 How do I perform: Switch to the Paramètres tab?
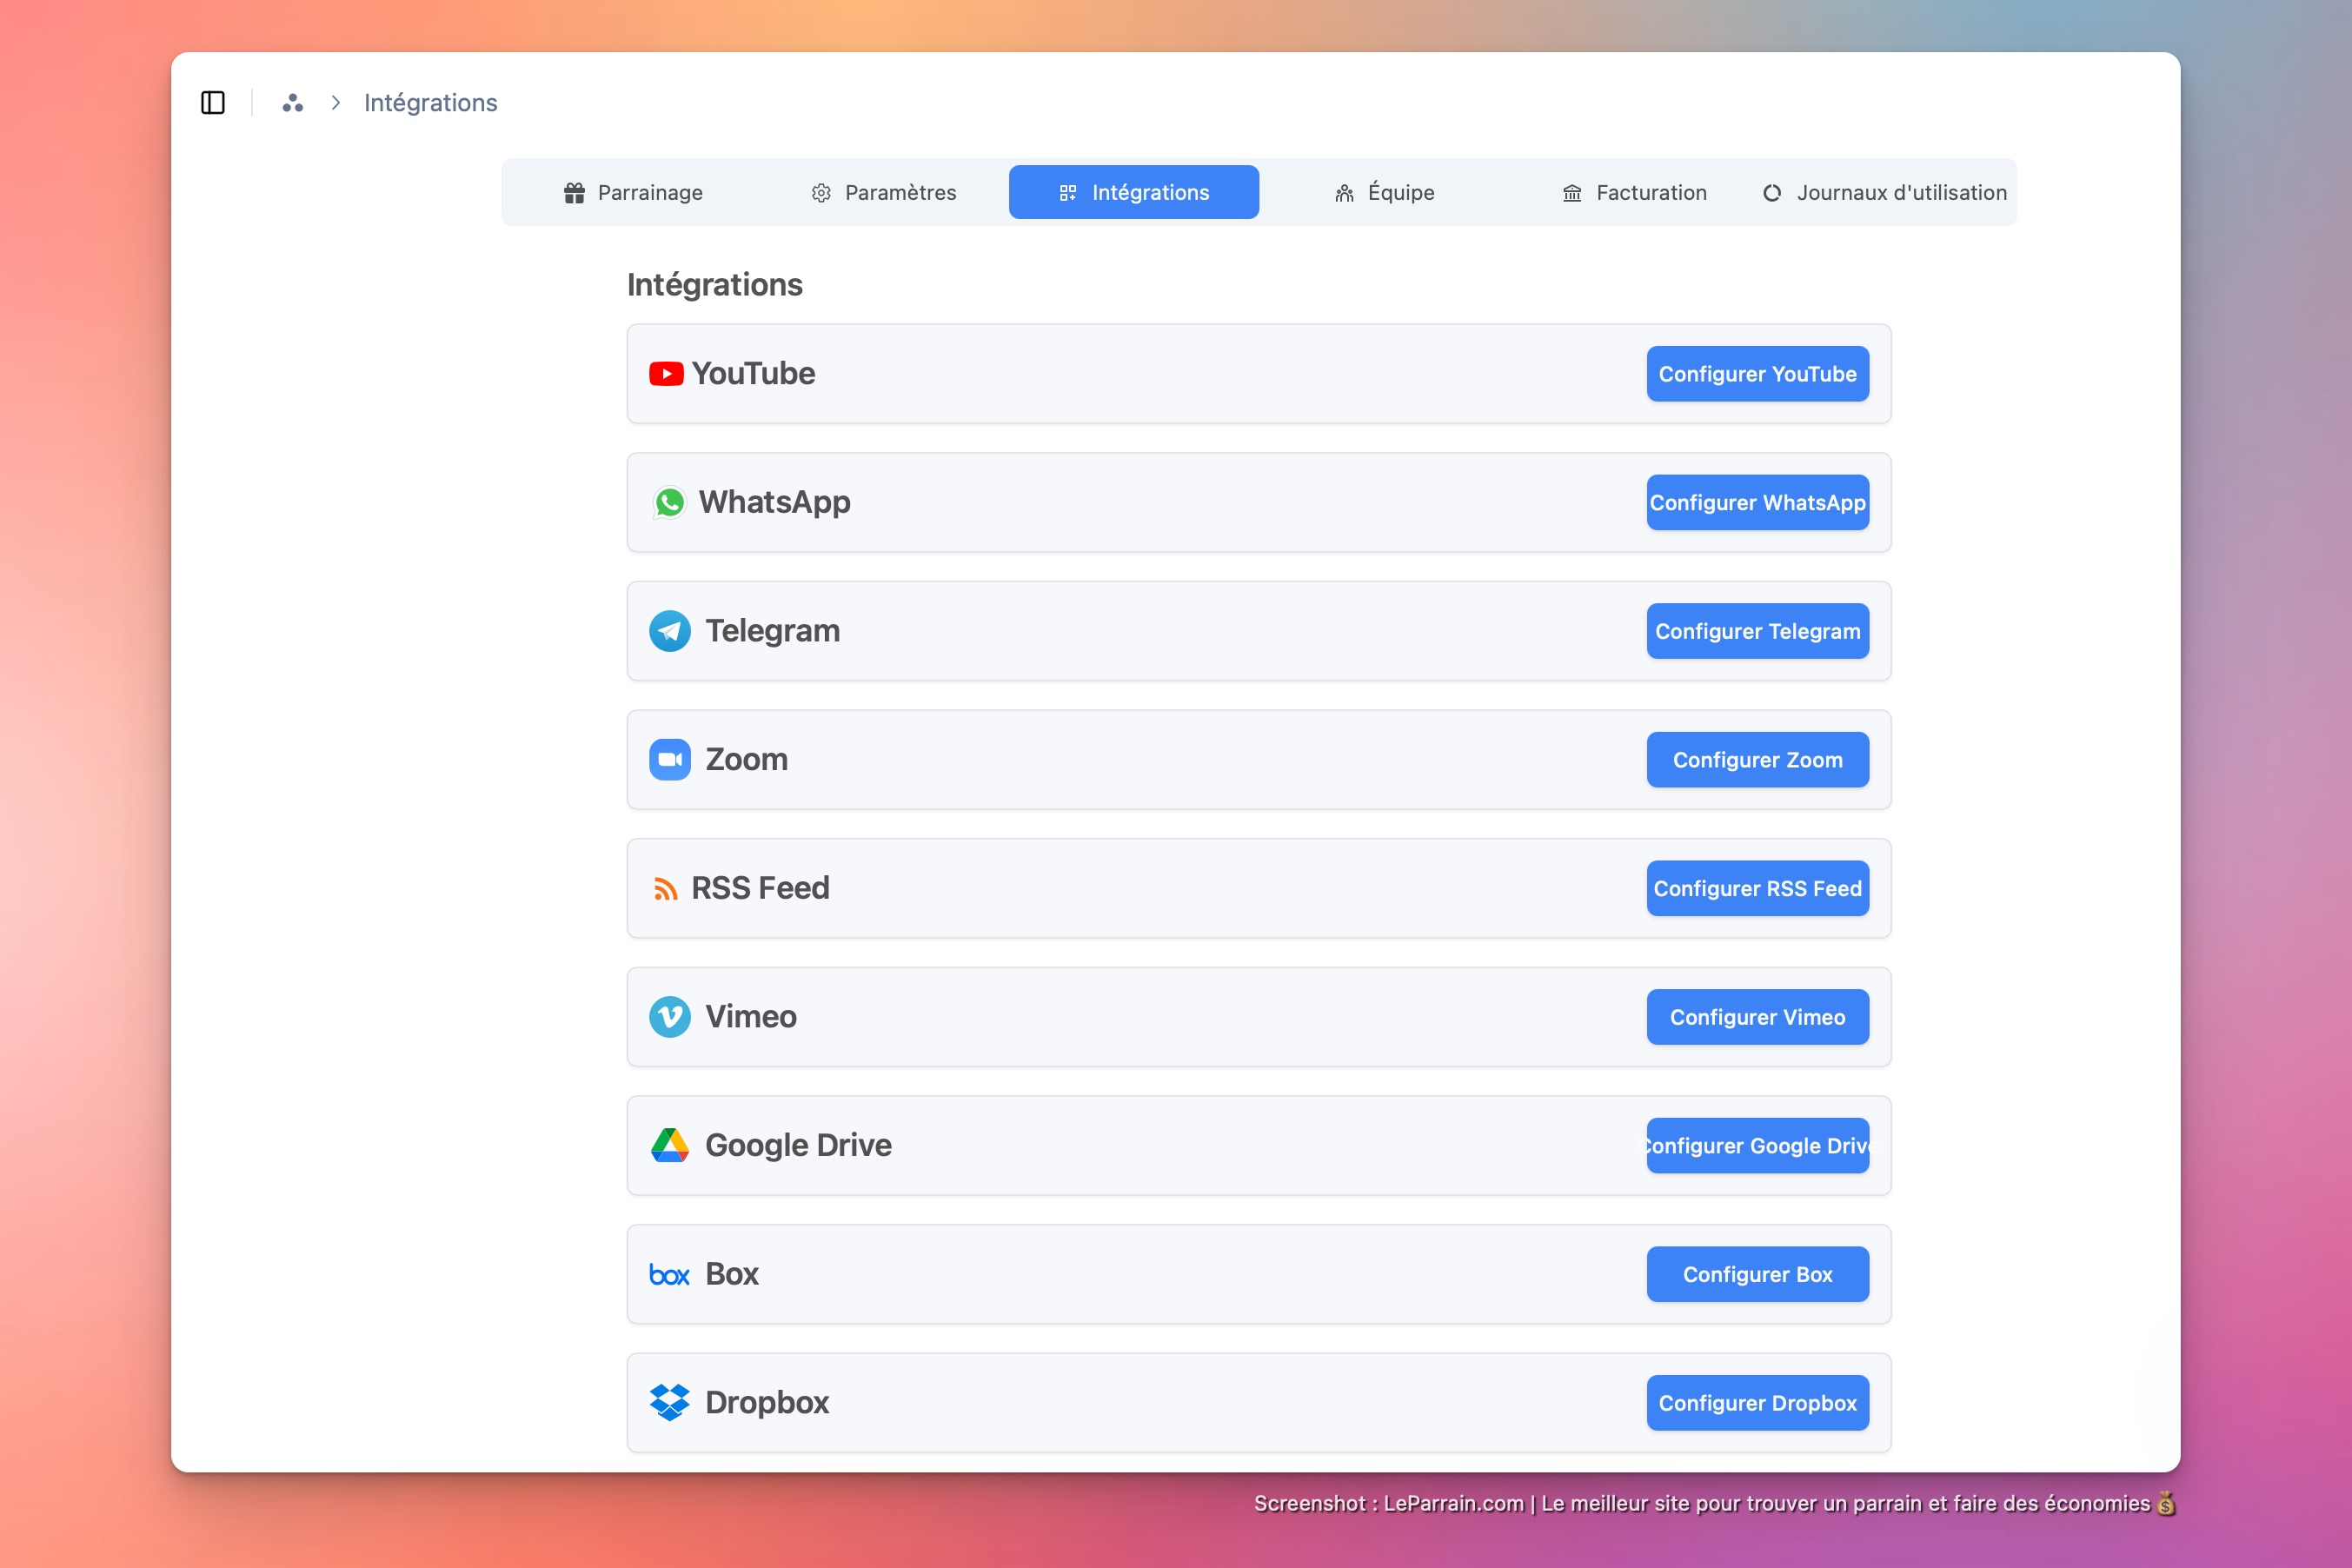click(884, 192)
